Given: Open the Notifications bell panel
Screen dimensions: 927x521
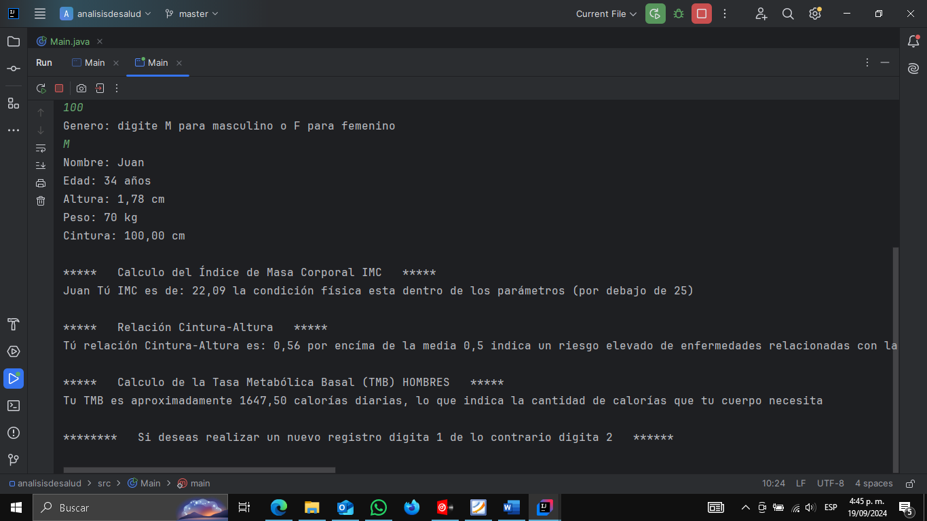Looking at the screenshot, I should [x=913, y=41].
